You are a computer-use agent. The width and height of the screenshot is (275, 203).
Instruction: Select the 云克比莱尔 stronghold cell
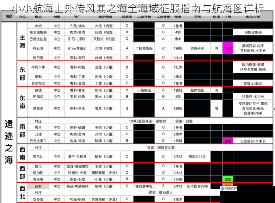click(38, 141)
